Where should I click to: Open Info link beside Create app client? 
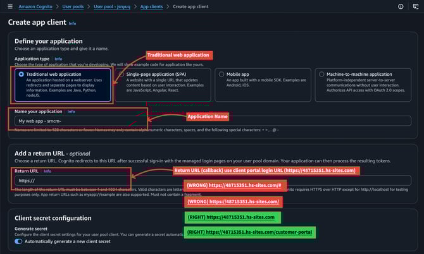pos(72,23)
